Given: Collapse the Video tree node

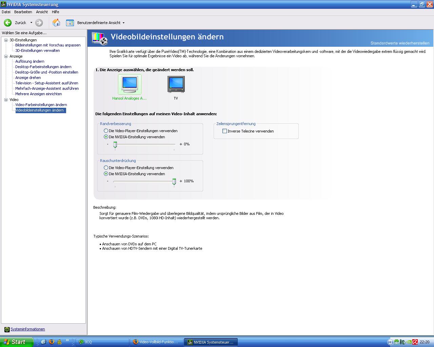Looking at the screenshot, I should [x=6, y=100].
